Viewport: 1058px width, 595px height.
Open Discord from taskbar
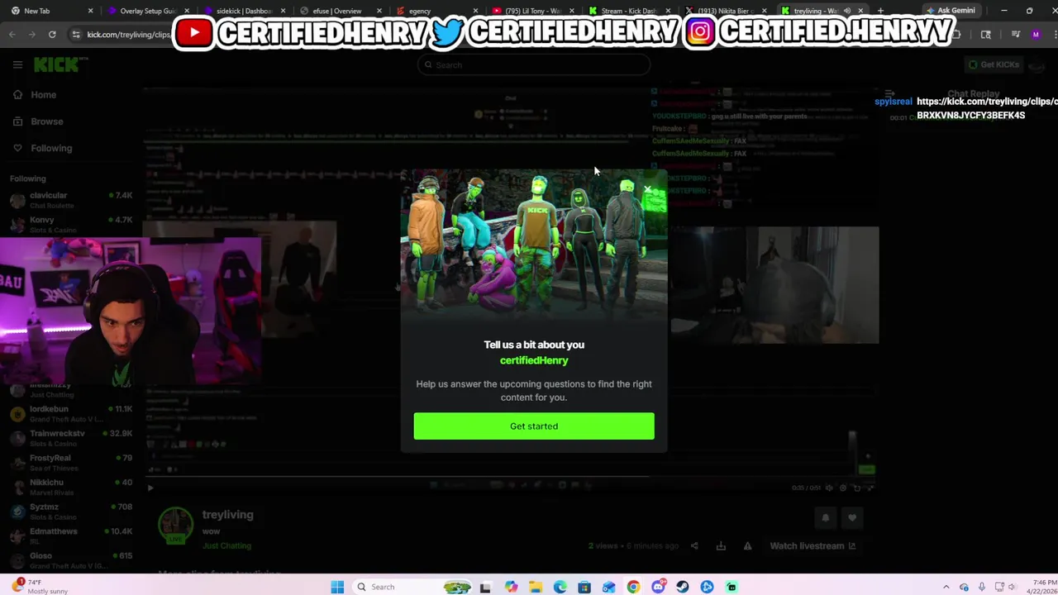[x=658, y=587]
